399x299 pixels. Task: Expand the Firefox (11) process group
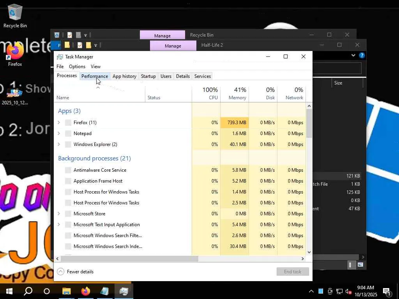coord(59,123)
